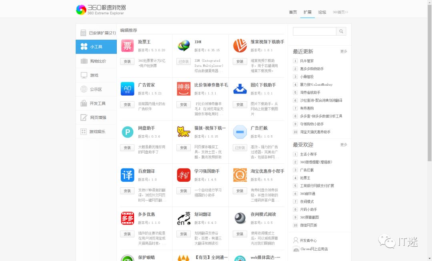The height and width of the screenshot is (261, 432).
Task: Open the 夜间模式阅读 icon
Action: (x=240, y=218)
